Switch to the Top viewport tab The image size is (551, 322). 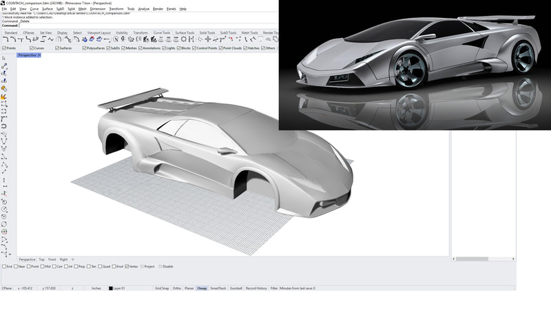click(x=42, y=259)
